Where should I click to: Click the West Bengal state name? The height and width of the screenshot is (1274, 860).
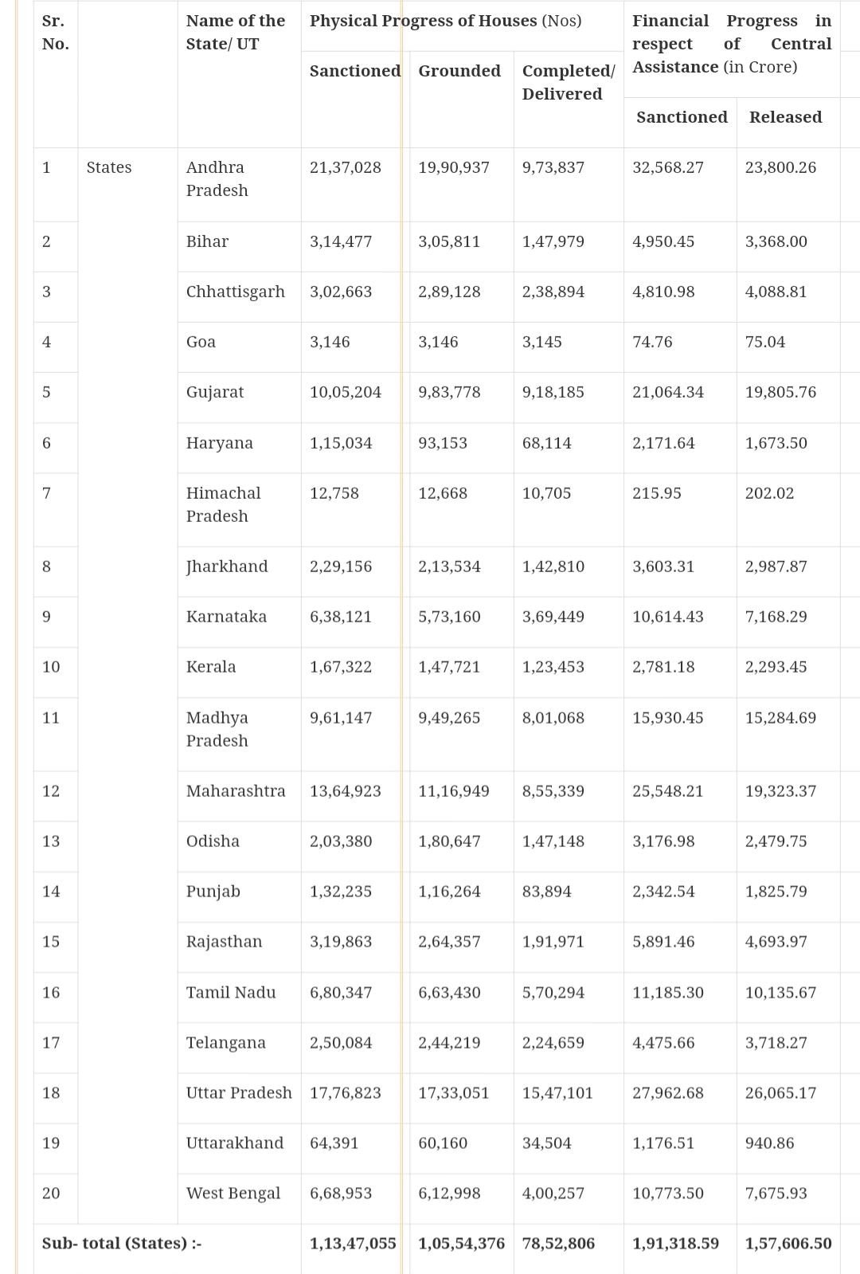233,1194
